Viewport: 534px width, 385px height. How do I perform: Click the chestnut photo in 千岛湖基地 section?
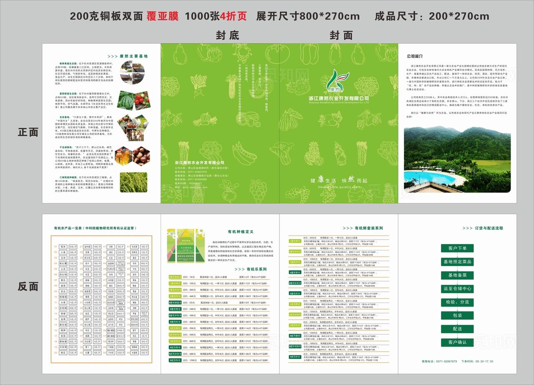[x=141, y=155]
